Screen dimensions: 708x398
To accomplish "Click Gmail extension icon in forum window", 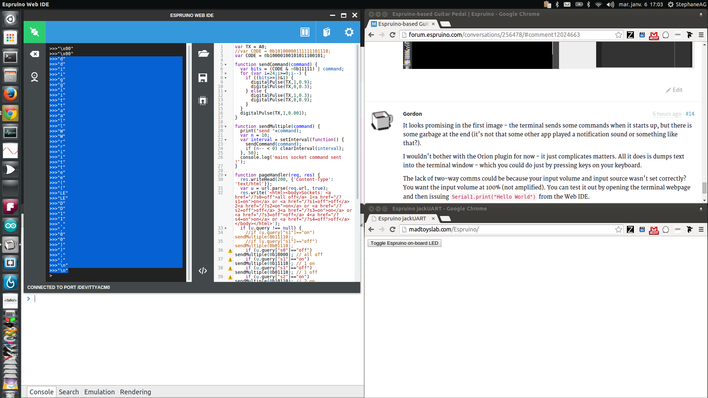I will tap(654, 35).
